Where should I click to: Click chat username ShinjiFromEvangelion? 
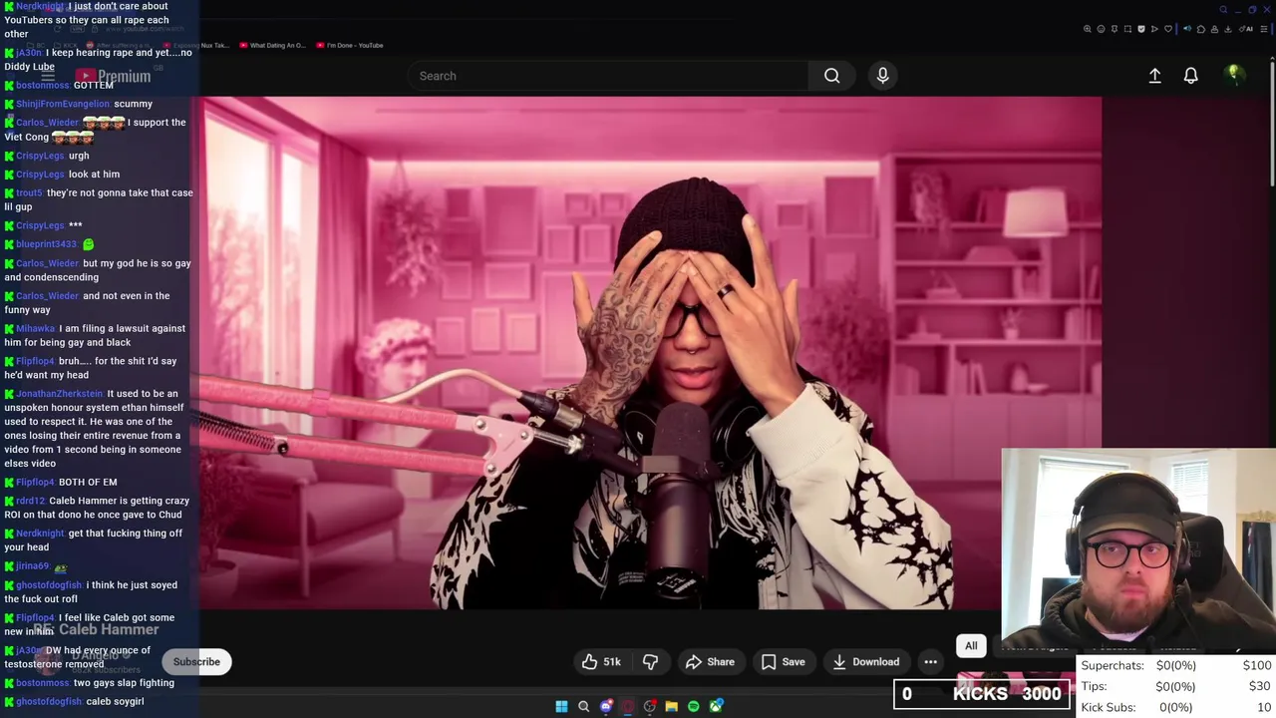(63, 104)
